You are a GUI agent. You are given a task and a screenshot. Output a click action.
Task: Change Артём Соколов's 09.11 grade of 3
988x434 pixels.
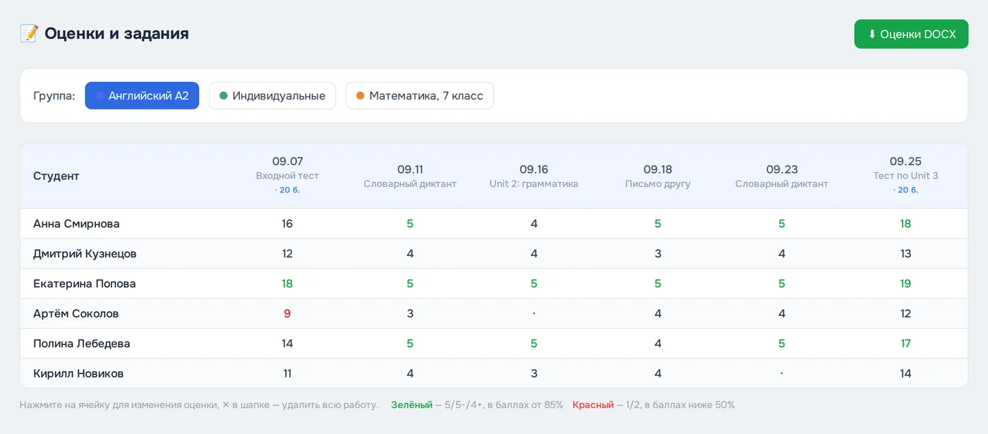410,313
